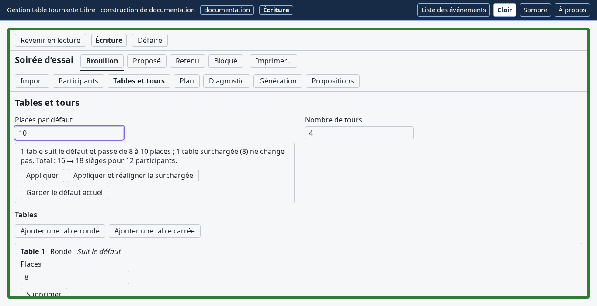This screenshot has height=306, width=597.
Task: Click the Tables subsection heading
Action: pyautogui.click(x=26, y=215)
